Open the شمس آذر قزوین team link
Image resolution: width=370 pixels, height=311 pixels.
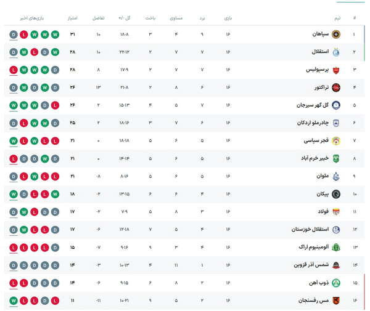[x=311, y=265]
